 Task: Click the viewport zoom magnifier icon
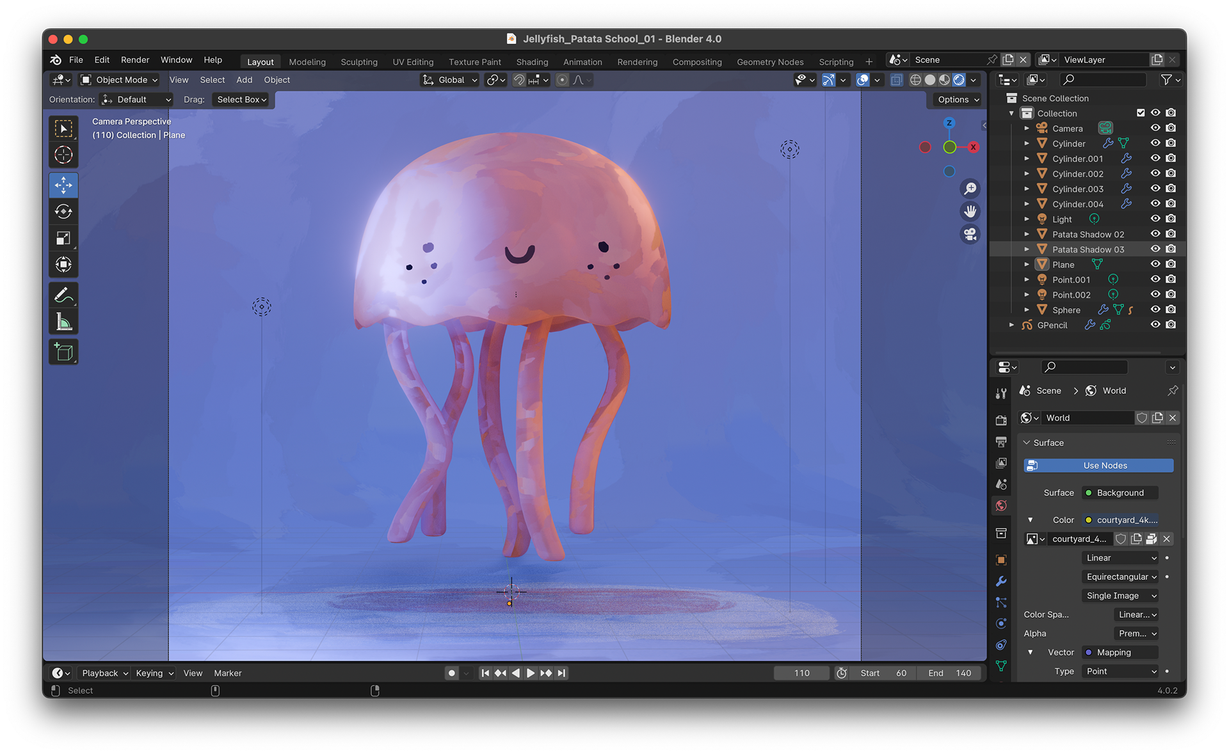[x=970, y=189]
